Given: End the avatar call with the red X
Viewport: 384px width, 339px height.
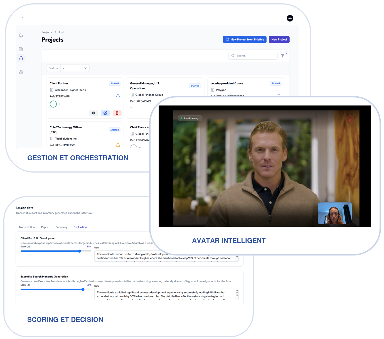Looking at the screenshot, I should coord(350,120).
